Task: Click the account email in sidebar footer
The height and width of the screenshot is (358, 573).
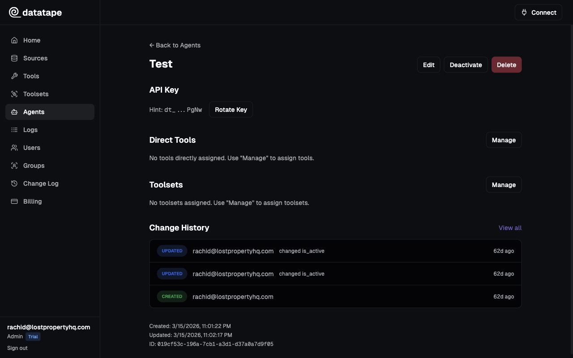Action: (x=49, y=327)
